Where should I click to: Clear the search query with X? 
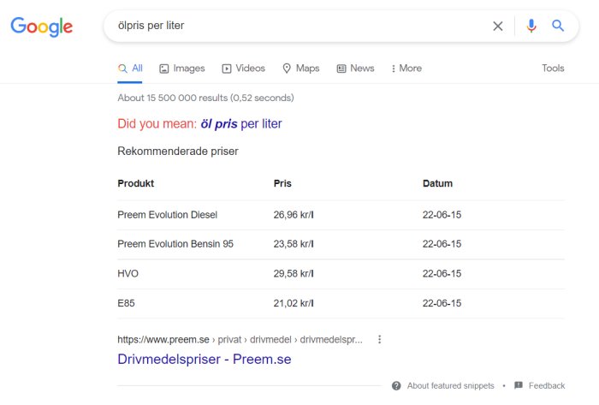[x=498, y=26]
